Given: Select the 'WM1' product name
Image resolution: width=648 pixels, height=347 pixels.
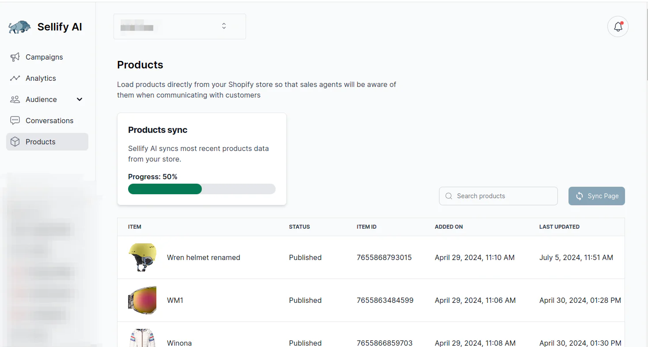Looking at the screenshot, I should click(x=175, y=300).
